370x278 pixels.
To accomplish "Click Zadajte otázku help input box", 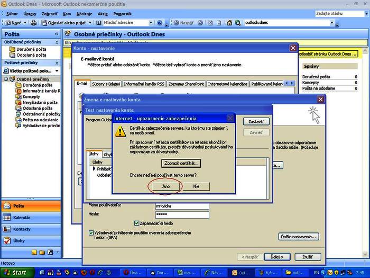I will click(339, 13).
